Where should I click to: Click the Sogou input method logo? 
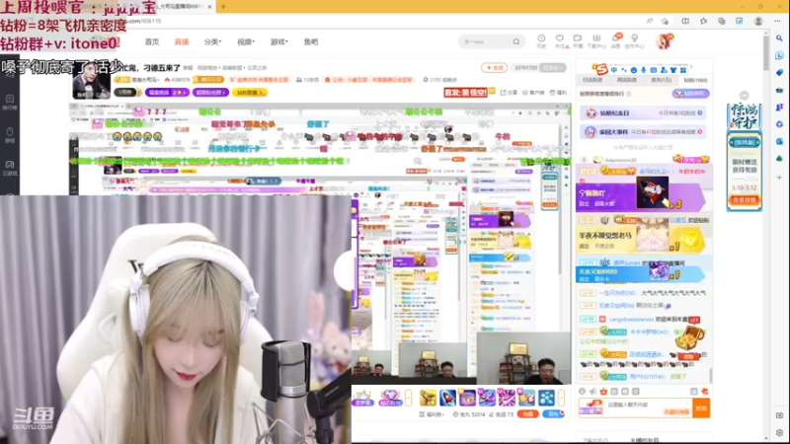click(x=599, y=69)
